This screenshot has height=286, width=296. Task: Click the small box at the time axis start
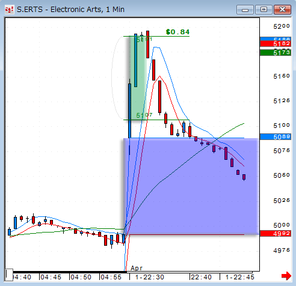(9, 275)
